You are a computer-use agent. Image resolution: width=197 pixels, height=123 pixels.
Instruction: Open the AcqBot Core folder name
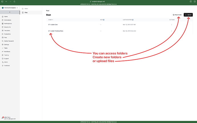(x=54, y=25)
